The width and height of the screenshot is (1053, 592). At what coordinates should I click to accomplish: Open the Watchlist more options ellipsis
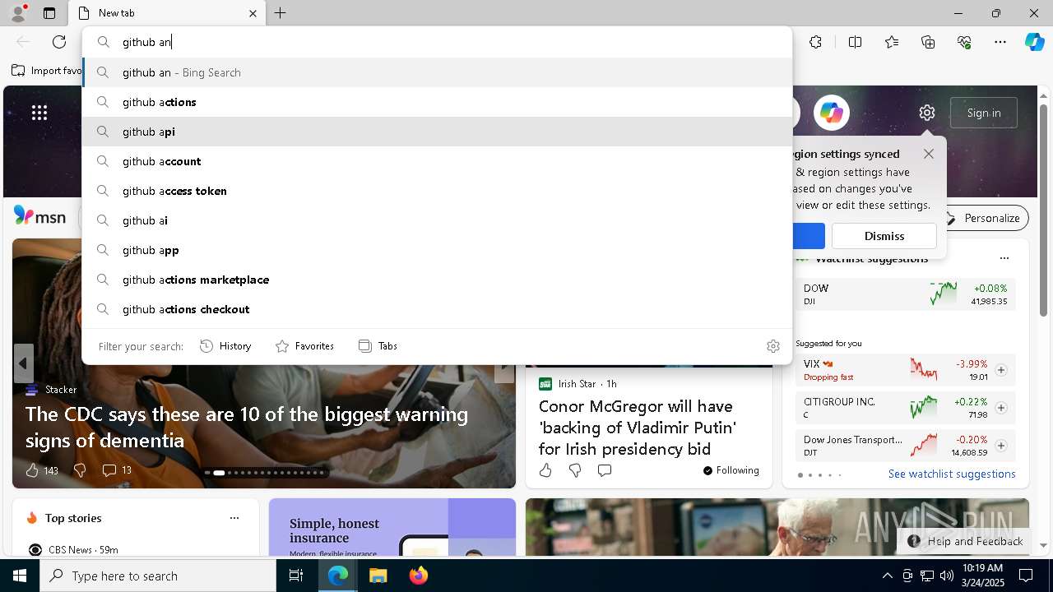point(1004,258)
